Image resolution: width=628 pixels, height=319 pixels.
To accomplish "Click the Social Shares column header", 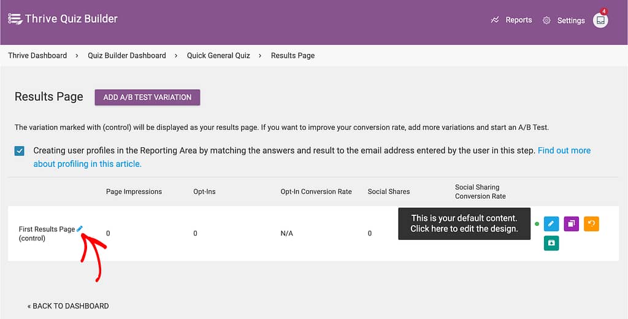I will [389, 191].
